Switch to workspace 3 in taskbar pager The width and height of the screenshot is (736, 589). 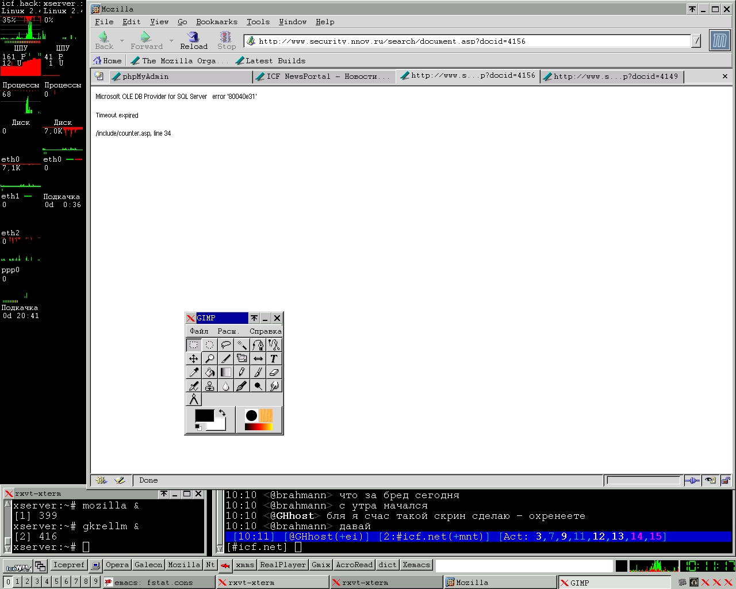37,582
